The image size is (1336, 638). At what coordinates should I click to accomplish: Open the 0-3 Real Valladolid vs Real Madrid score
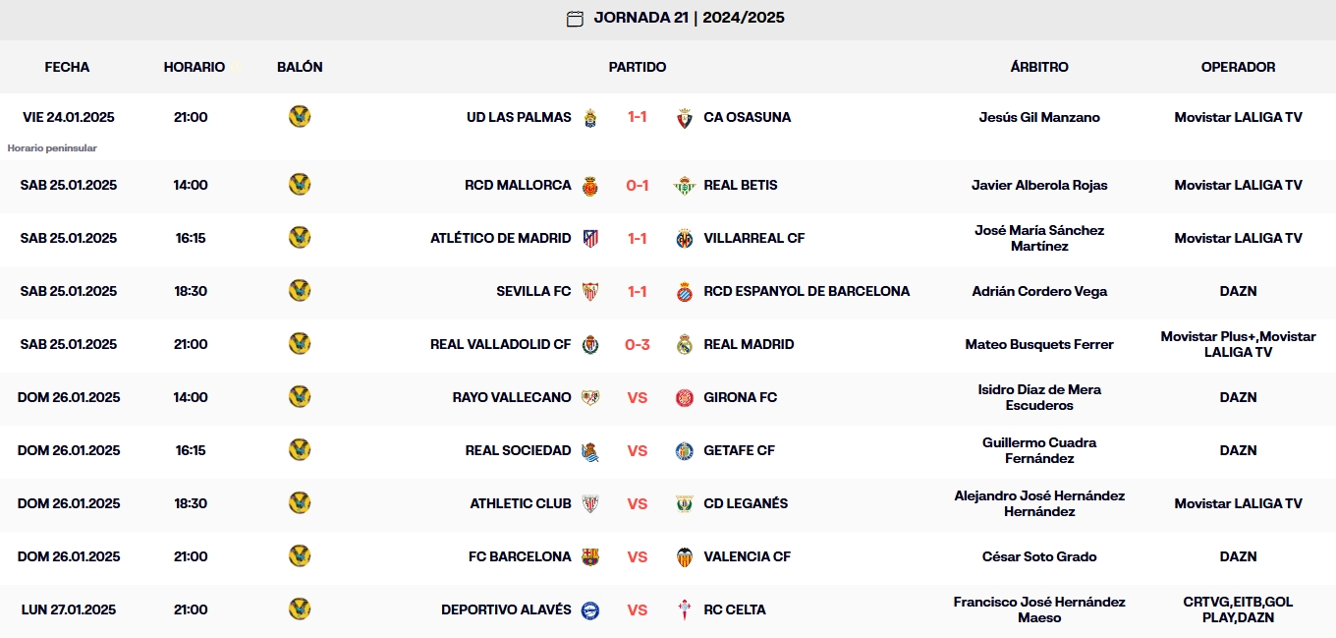638,344
